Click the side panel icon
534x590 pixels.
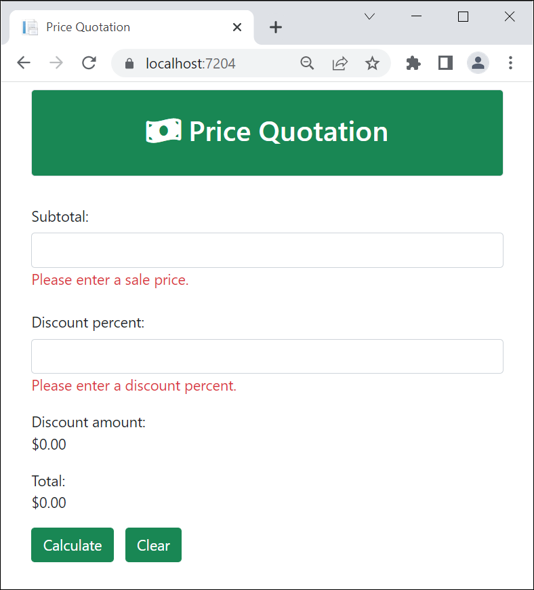coord(445,62)
